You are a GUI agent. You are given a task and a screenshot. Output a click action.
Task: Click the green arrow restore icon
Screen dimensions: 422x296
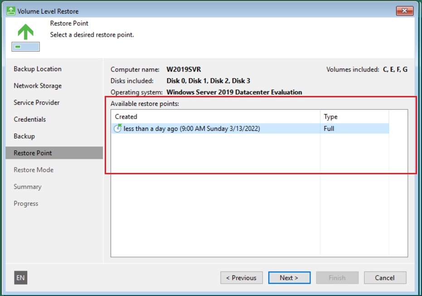point(25,32)
